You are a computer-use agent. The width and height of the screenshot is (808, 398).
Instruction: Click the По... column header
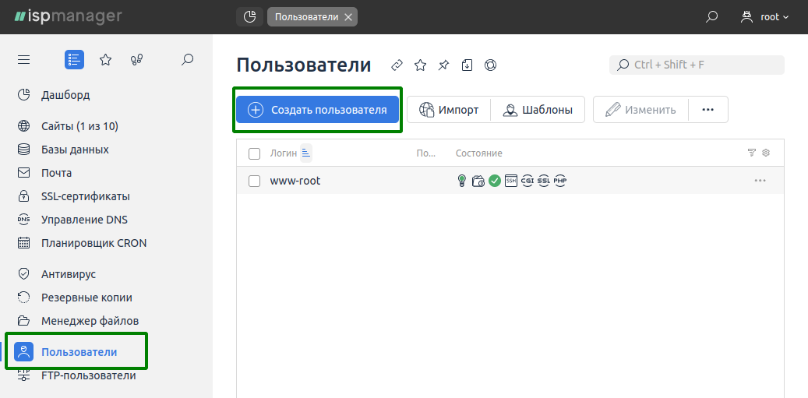point(426,153)
